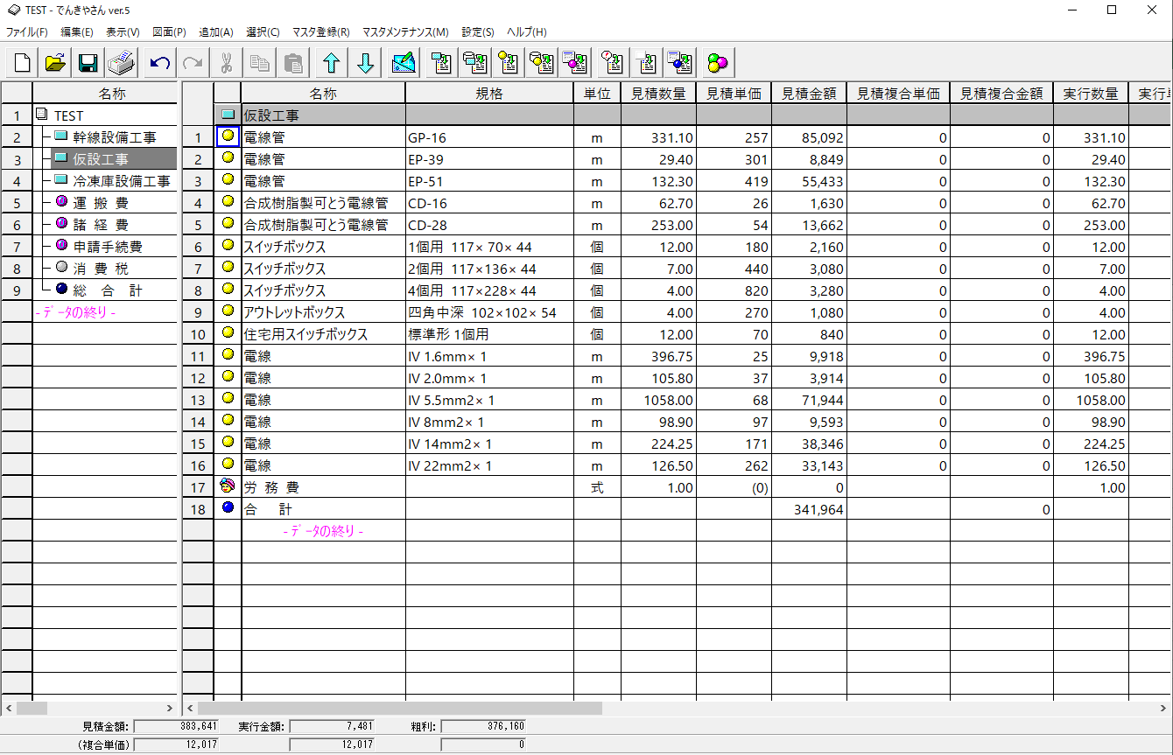The width and height of the screenshot is (1173, 755).
Task: Open the 編集(E) menu
Action: pos(77,31)
